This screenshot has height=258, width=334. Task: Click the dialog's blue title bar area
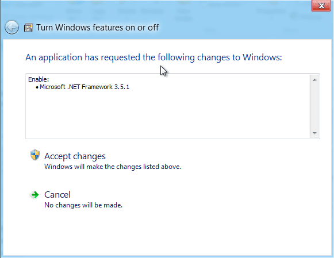235,28
